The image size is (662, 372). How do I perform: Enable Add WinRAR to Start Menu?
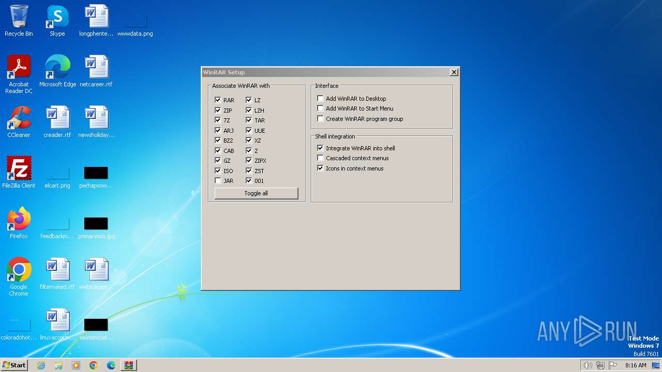pos(320,109)
